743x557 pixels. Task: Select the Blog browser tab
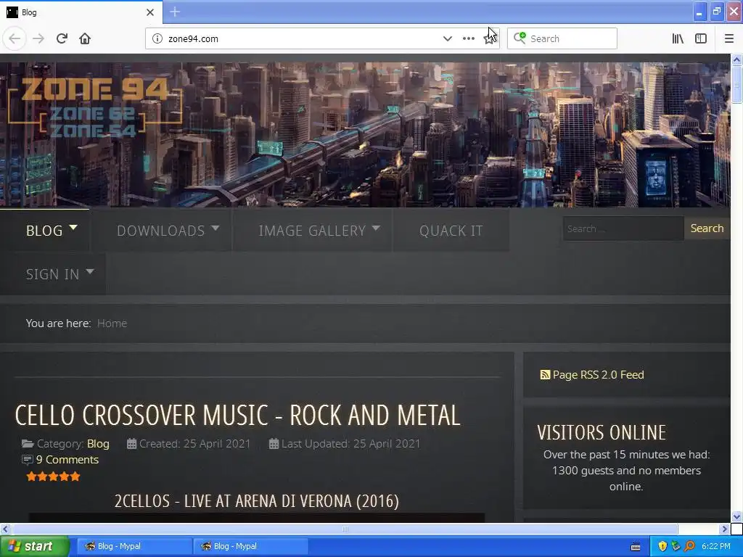[x=81, y=12]
